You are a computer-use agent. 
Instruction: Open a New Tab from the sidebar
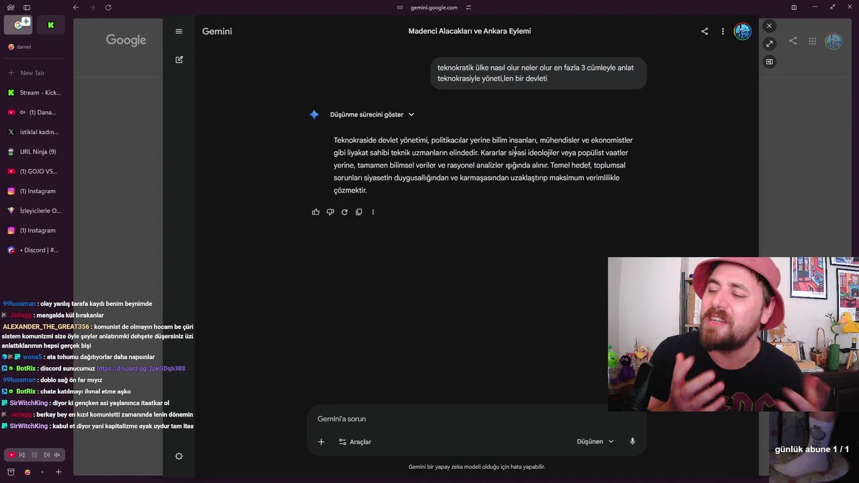35,73
